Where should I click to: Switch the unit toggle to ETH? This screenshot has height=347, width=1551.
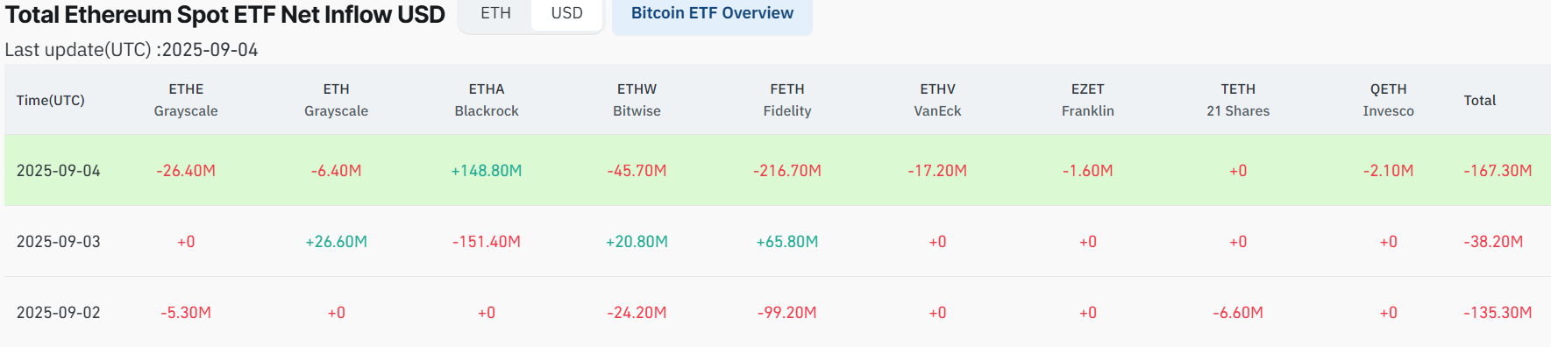[x=495, y=13]
